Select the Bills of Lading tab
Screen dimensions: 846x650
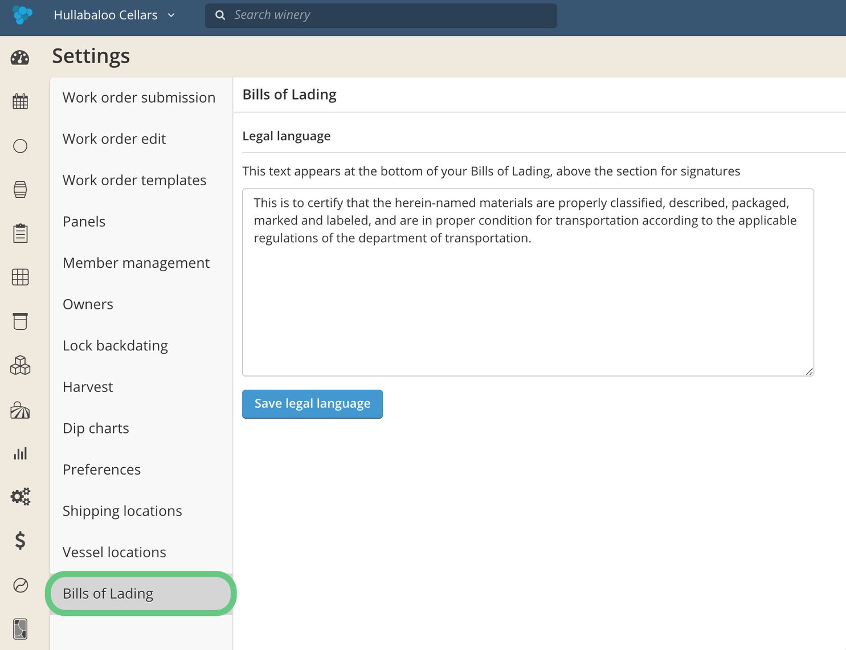[x=108, y=593]
